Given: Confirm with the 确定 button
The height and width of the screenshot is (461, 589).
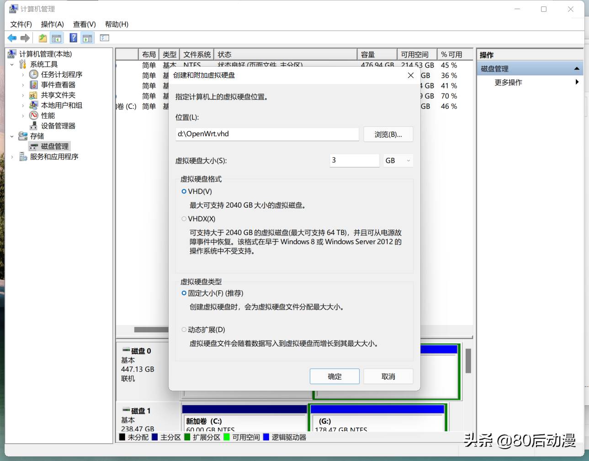Looking at the screenshot, I should pyautogui.click(x=334, y=377).
